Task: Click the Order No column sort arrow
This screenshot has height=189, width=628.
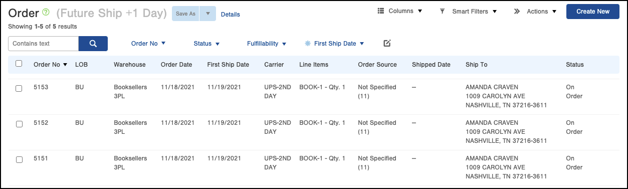Action: [x=65, y=65]
